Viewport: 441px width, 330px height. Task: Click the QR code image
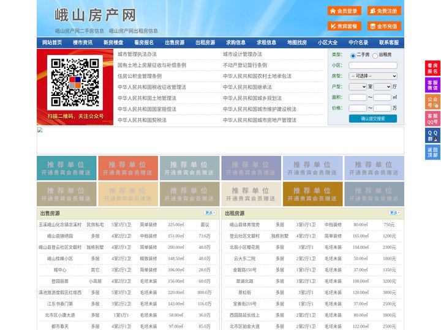[x=75, y=82]
